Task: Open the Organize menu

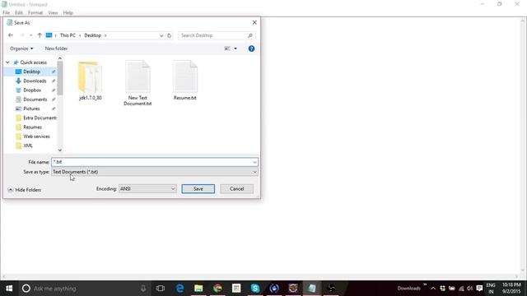Action: click(x=21, y=49)
